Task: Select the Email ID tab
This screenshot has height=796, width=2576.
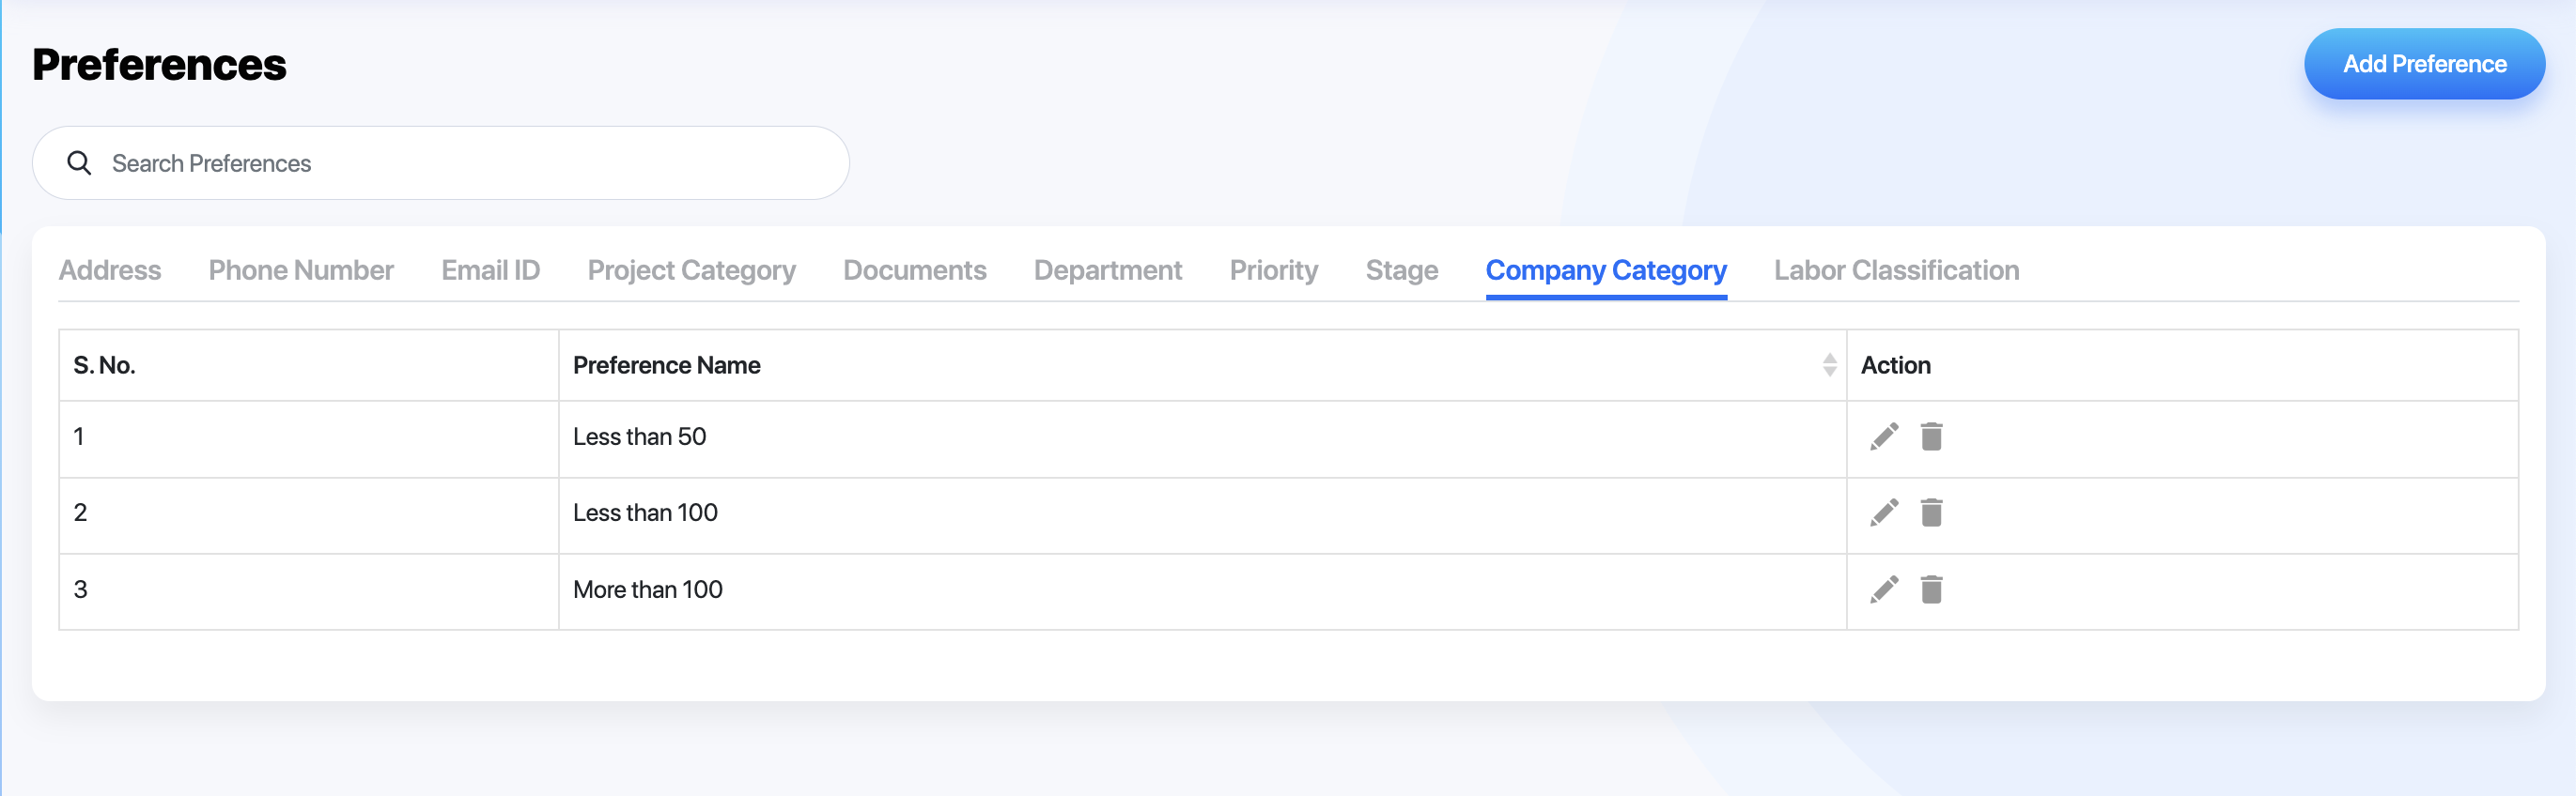Action: pos(490,269)
